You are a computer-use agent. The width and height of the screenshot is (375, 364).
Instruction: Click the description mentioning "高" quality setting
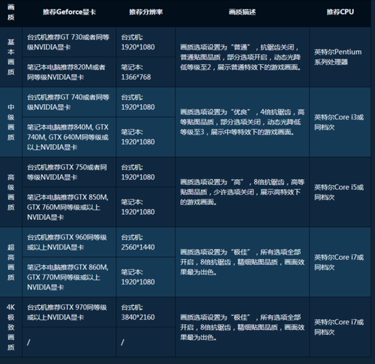(242, 192)
